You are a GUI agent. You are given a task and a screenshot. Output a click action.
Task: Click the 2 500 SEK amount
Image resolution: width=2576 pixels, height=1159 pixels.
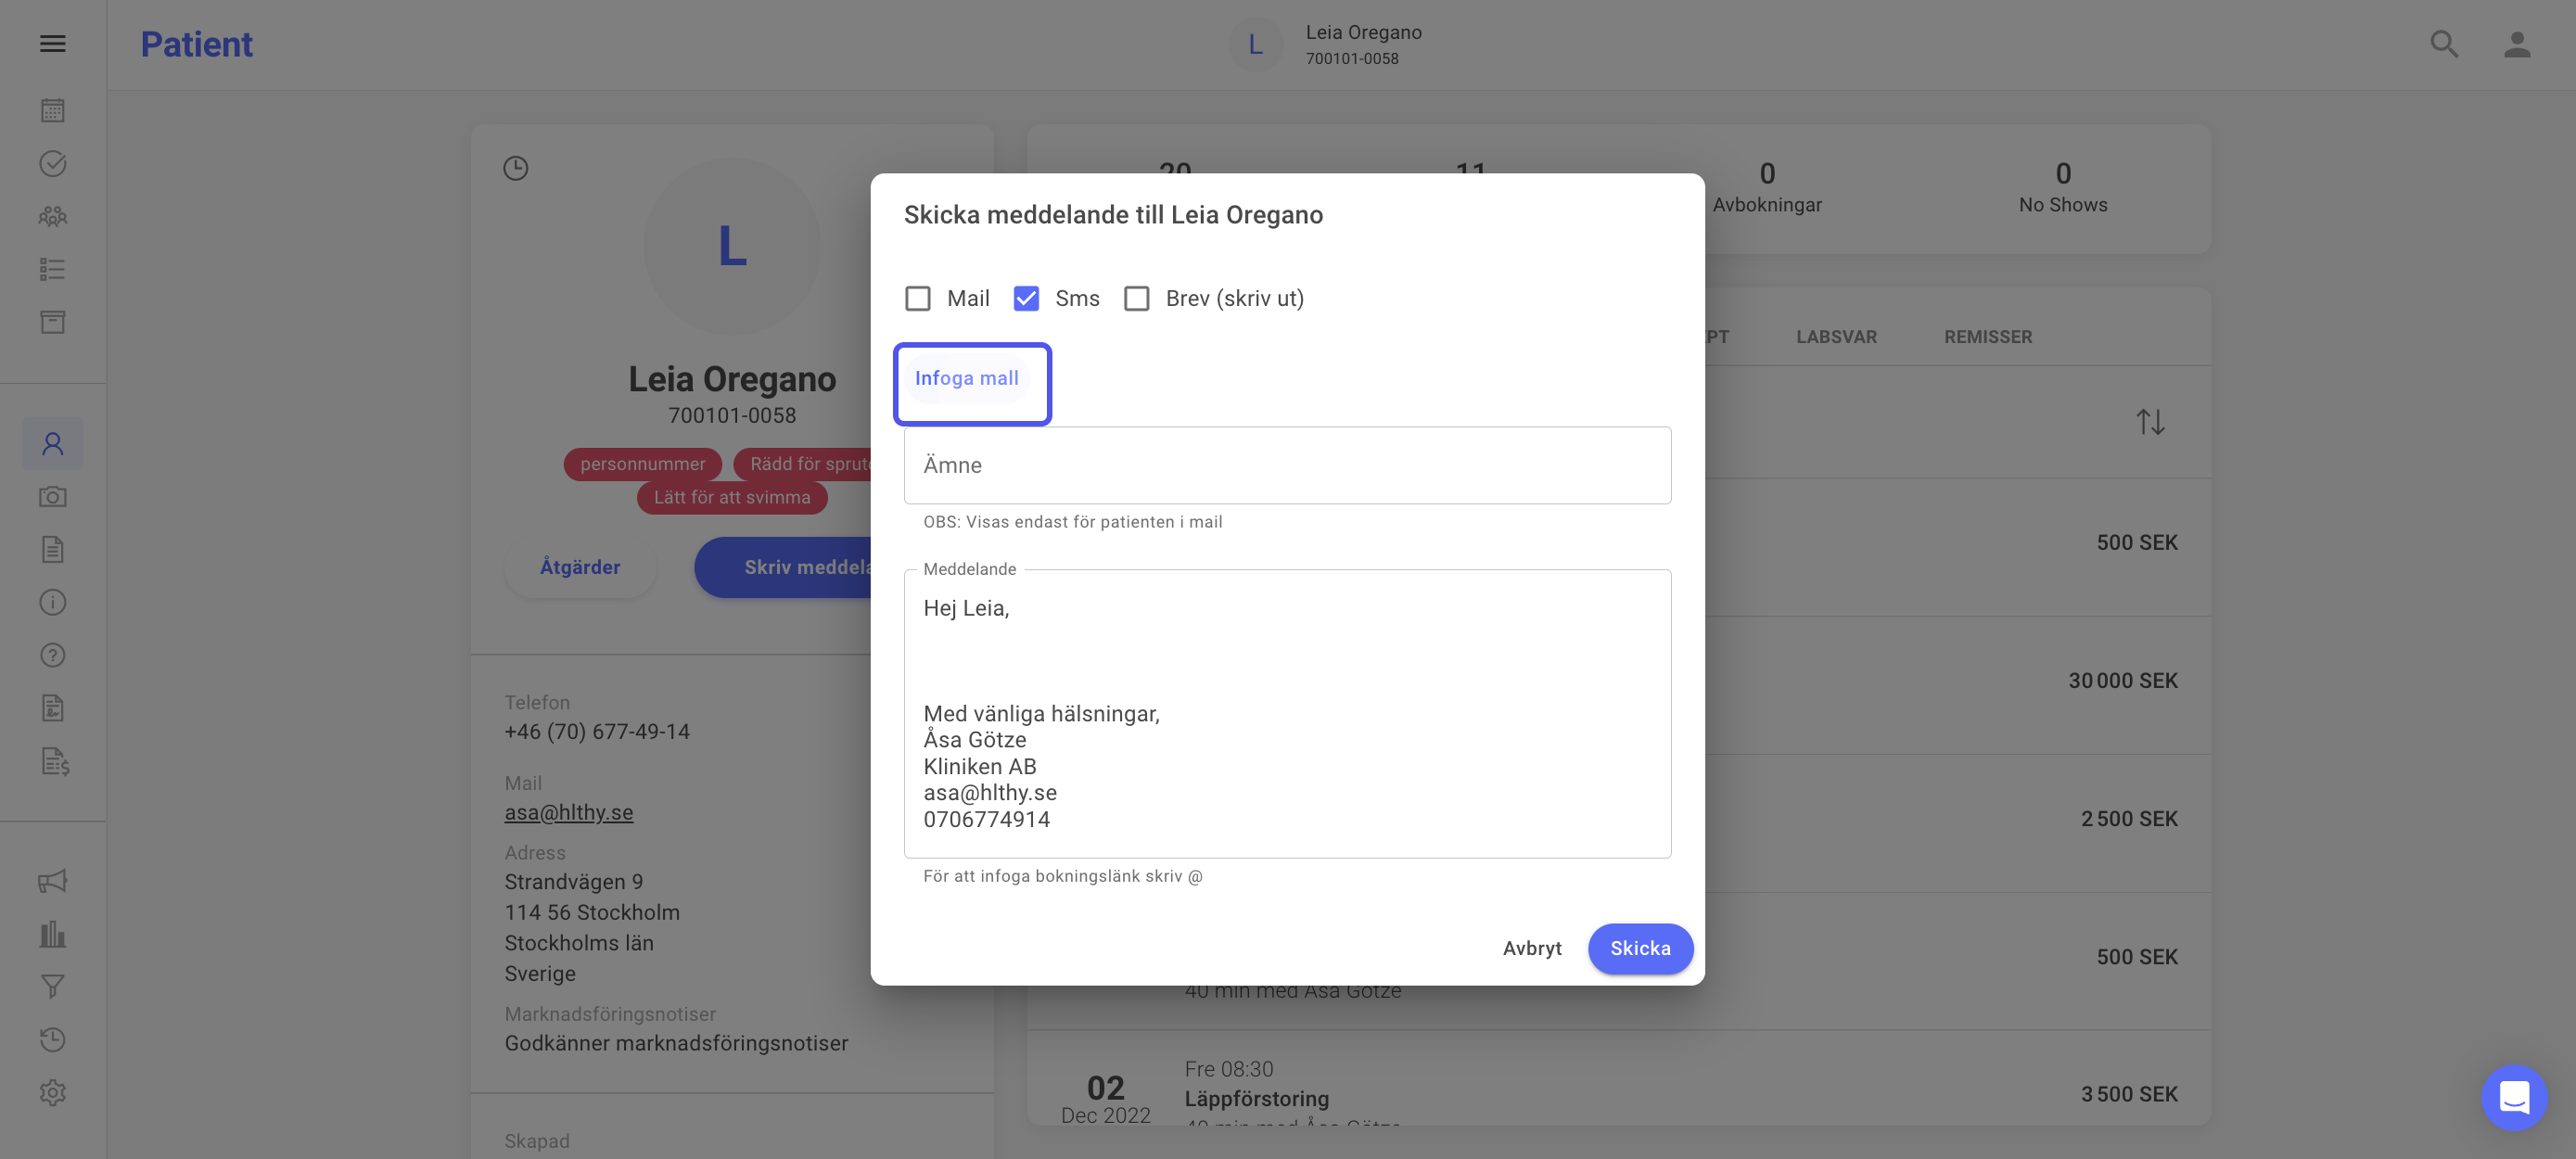[2129, 819]
